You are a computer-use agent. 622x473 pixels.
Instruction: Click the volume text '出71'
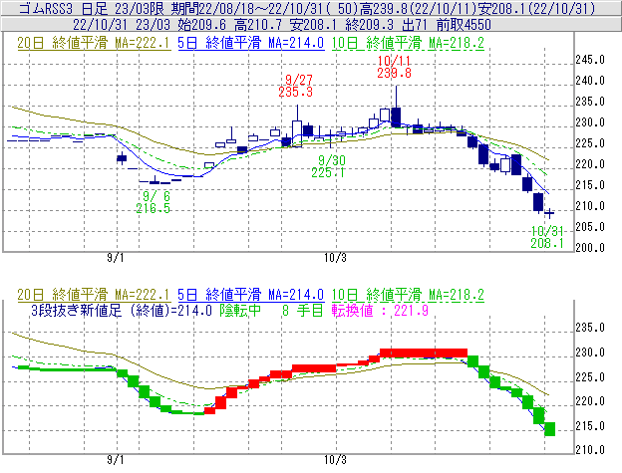pos(415,25)
